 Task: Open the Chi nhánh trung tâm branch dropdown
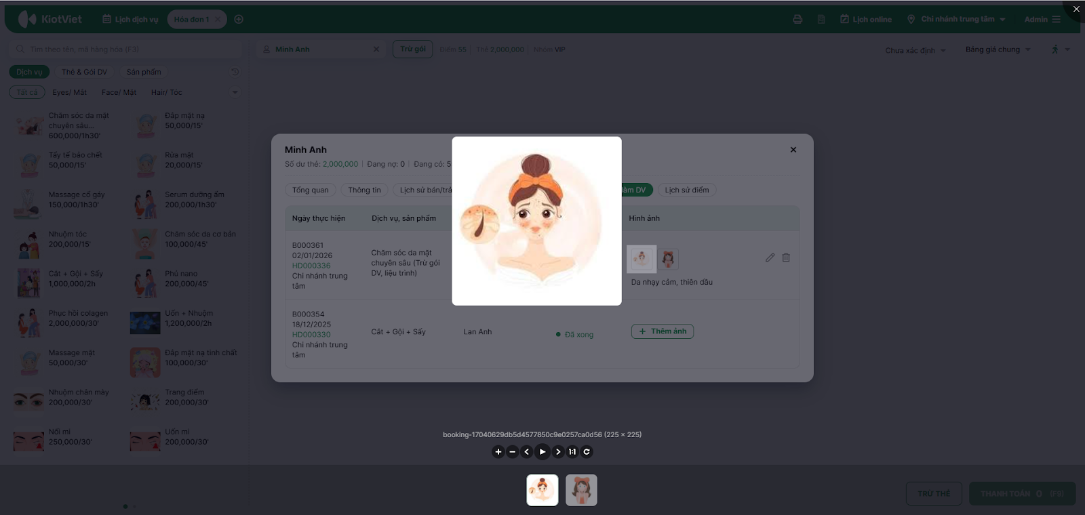[956, 20]
